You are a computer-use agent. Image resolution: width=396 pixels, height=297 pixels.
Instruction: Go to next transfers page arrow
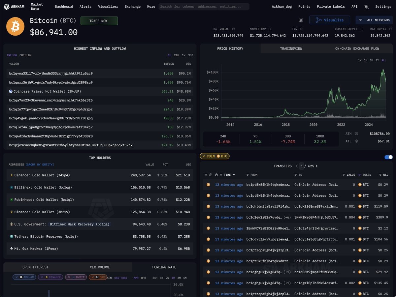pyautogui.click(x=316, y=166)
